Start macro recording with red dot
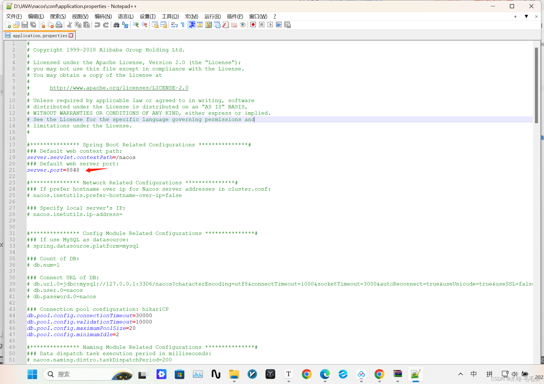 (253, 25)
